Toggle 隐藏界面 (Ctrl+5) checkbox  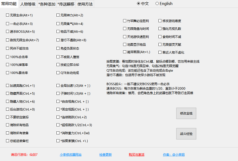click(8, 93)
